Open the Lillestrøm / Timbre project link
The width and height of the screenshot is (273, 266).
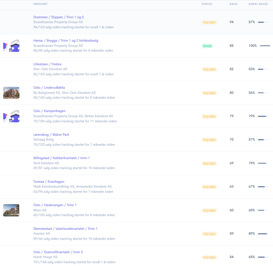47,64
